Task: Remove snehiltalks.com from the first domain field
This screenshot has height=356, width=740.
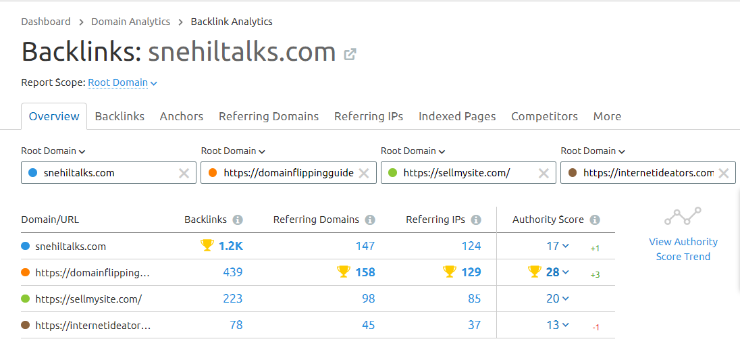Action: click(184, 174)
